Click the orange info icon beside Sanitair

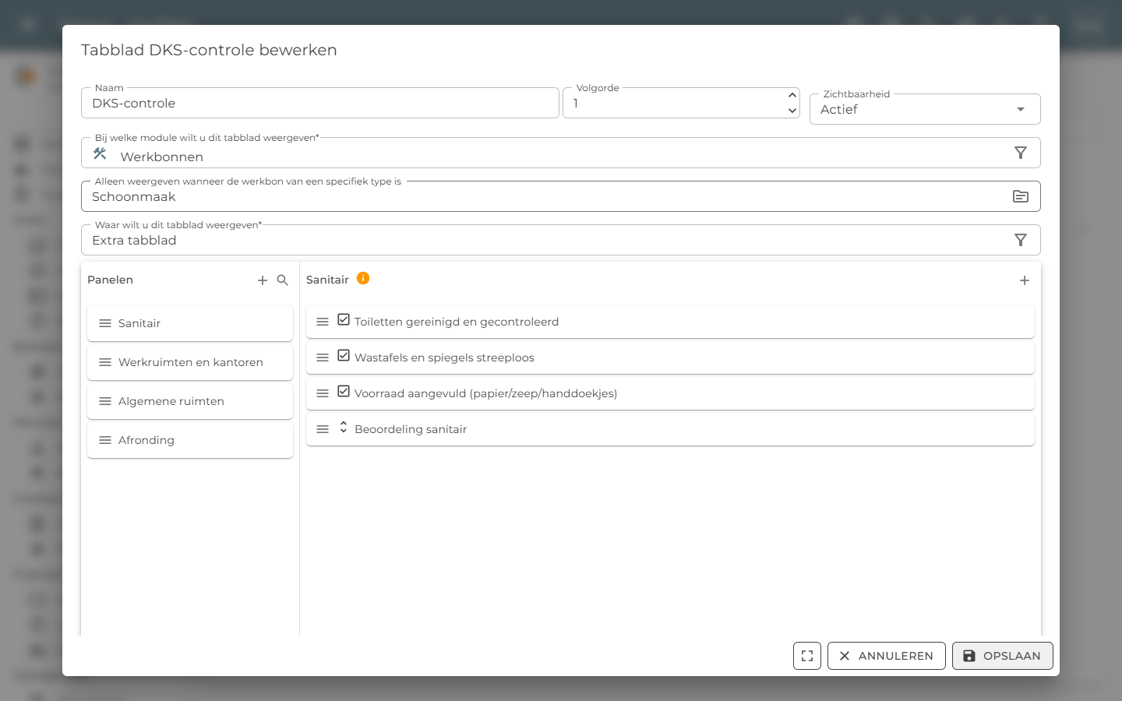(363, 278)
